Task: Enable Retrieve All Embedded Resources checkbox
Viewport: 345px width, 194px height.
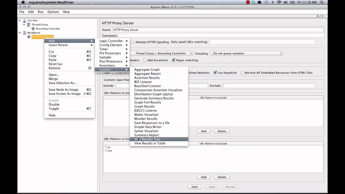Action: point(242,73)
